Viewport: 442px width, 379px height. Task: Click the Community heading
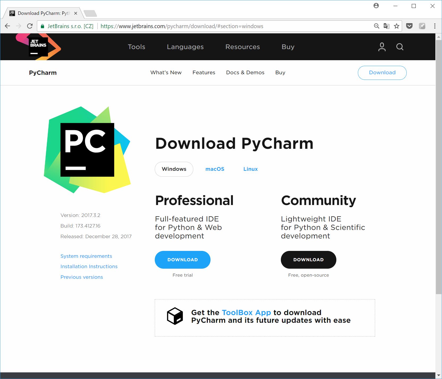click(x=319, y=201)
